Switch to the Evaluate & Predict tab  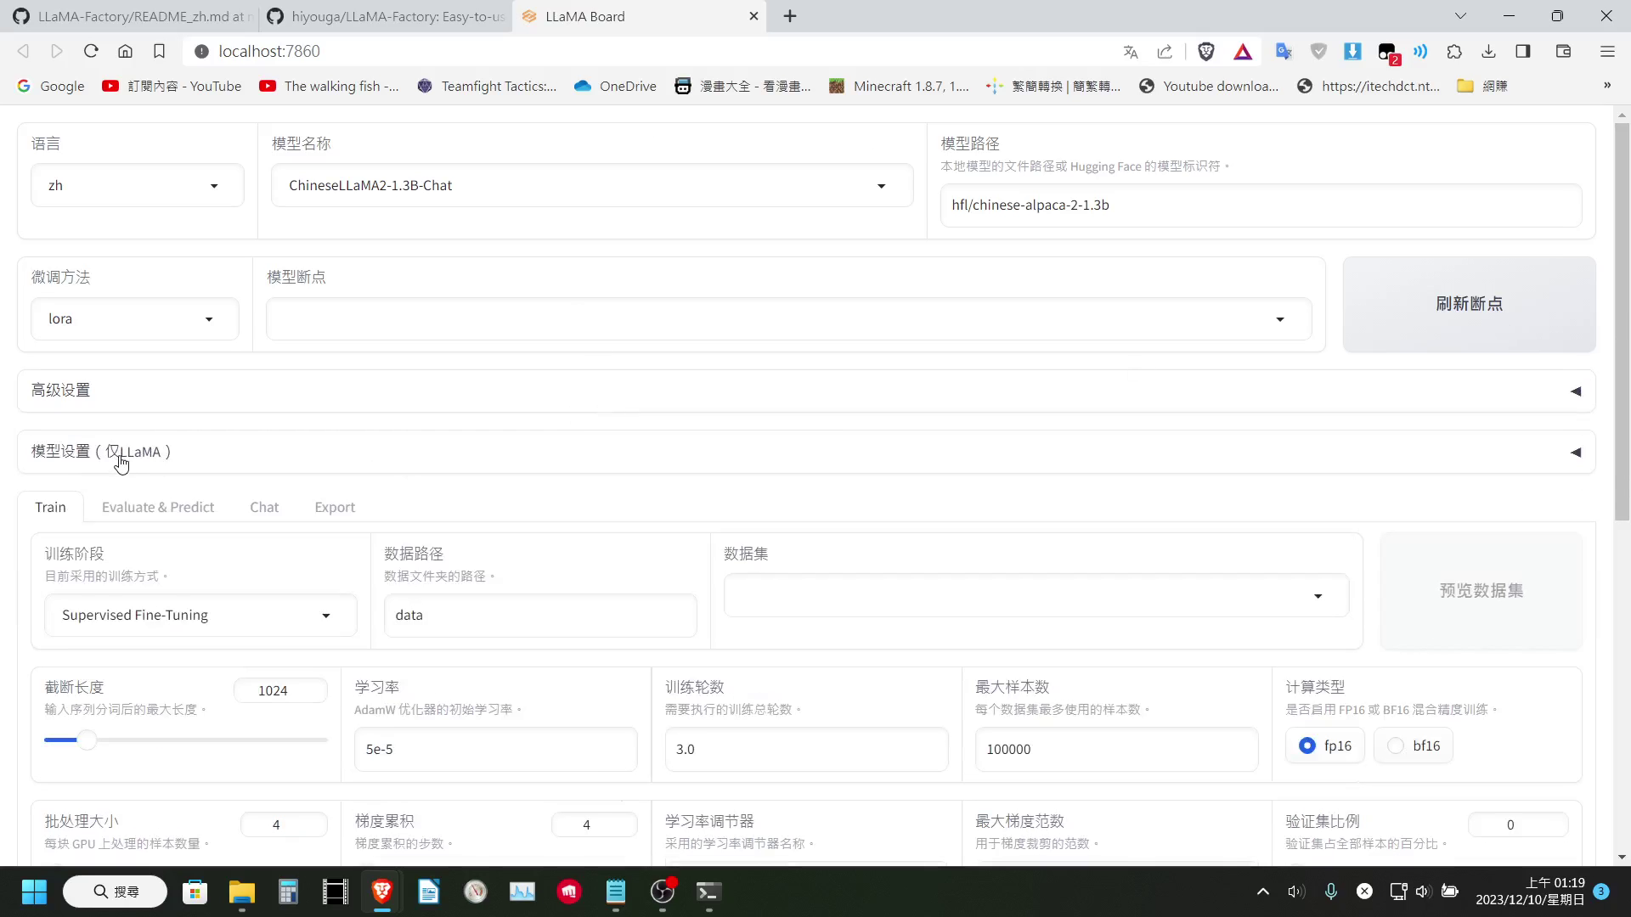[x=158, y=507]
